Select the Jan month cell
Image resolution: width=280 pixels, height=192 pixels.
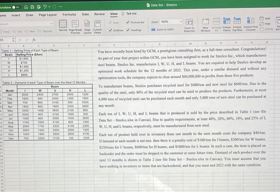(10, 95)
